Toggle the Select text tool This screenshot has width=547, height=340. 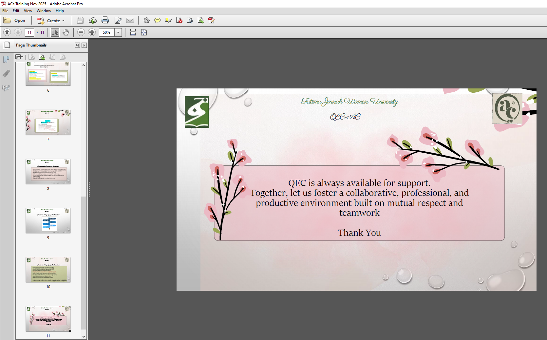pos(55,32)
